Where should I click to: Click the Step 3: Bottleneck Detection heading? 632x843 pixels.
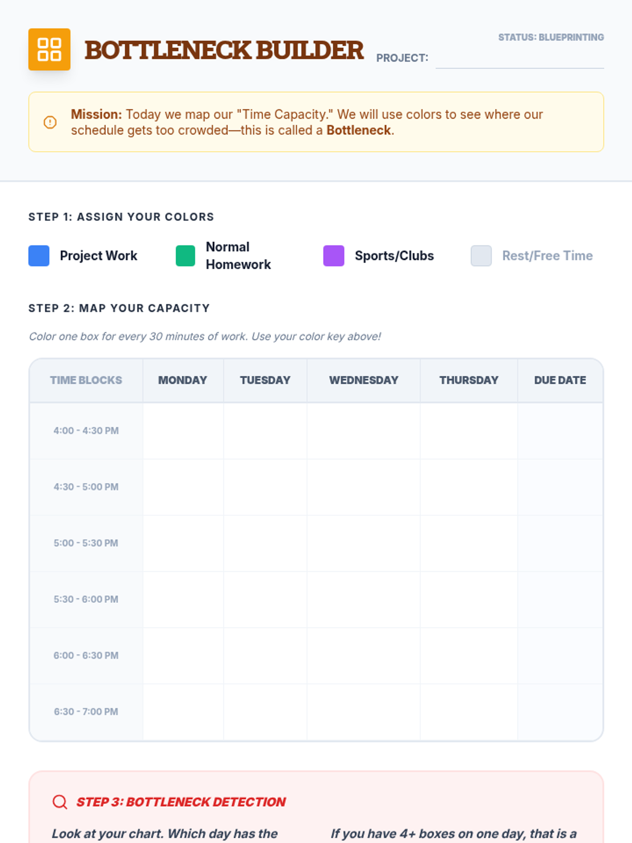pyautogui.click(x=181, y=802)
